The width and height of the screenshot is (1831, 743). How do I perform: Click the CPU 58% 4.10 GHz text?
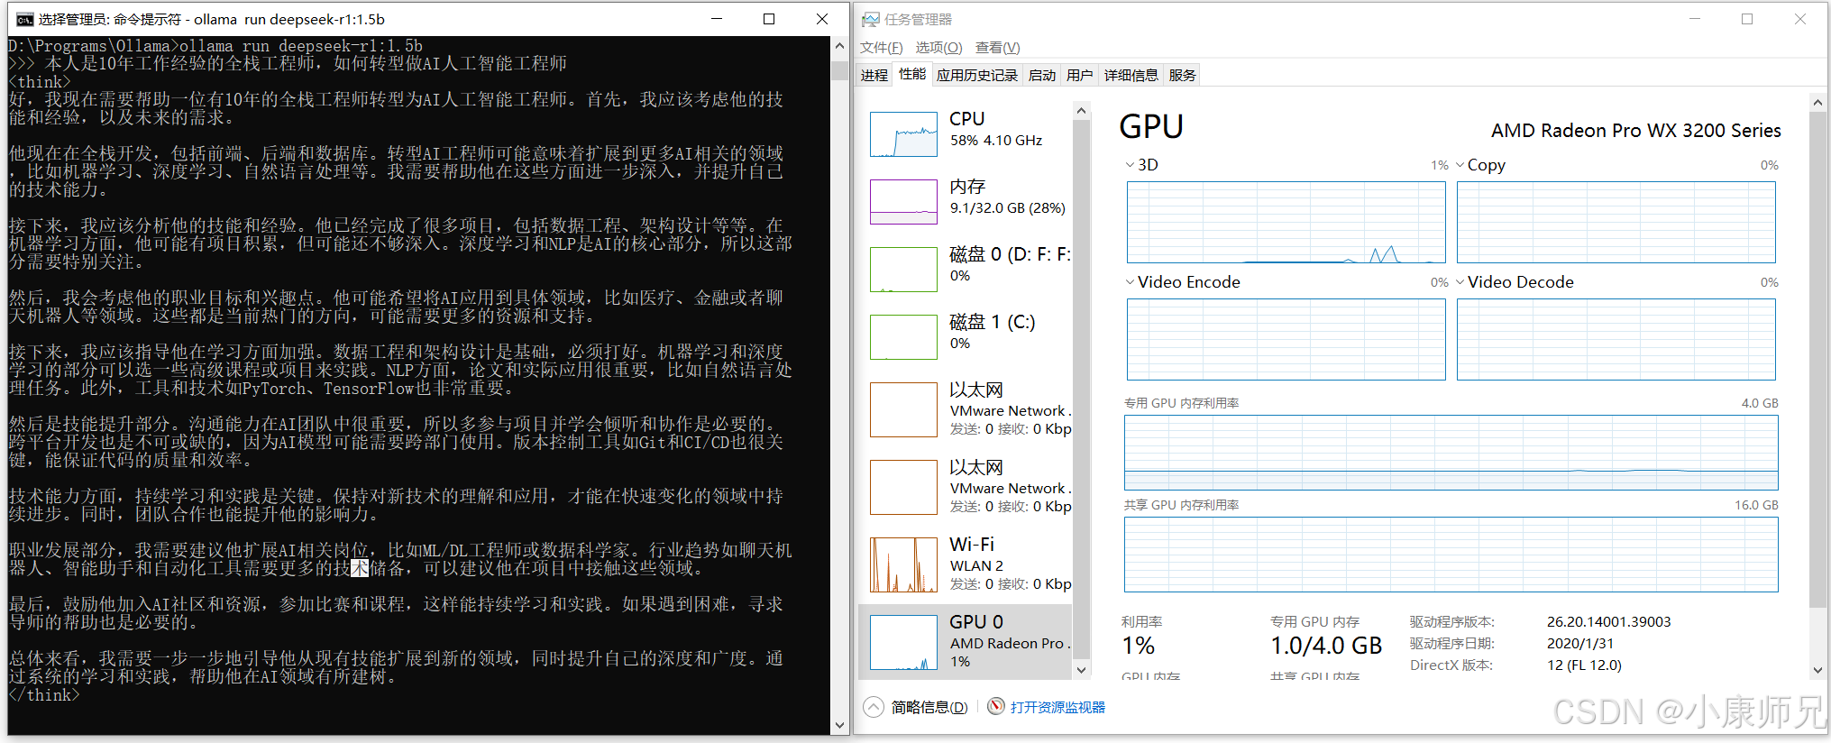[995, 141]
